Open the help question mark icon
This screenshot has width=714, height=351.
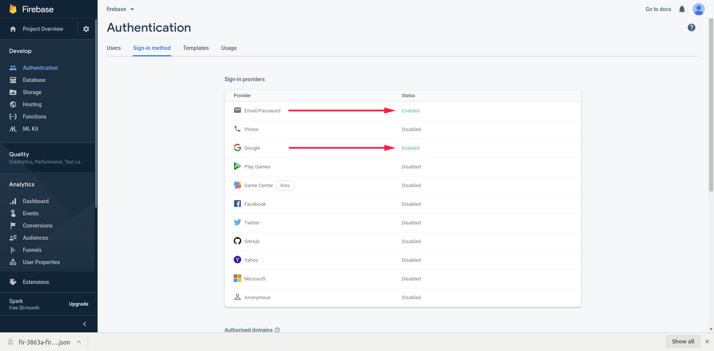(x=691, y=27)
